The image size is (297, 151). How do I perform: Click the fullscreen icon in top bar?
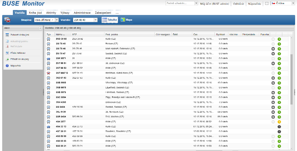click(x=267, y=3)
